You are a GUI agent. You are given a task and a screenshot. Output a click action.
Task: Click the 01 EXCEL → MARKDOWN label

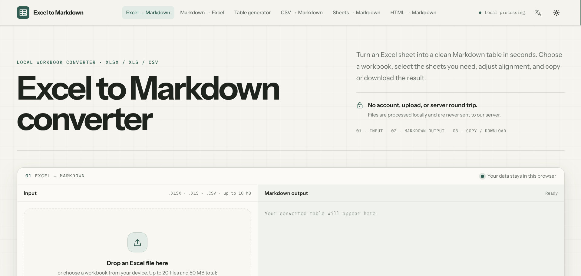55,176
